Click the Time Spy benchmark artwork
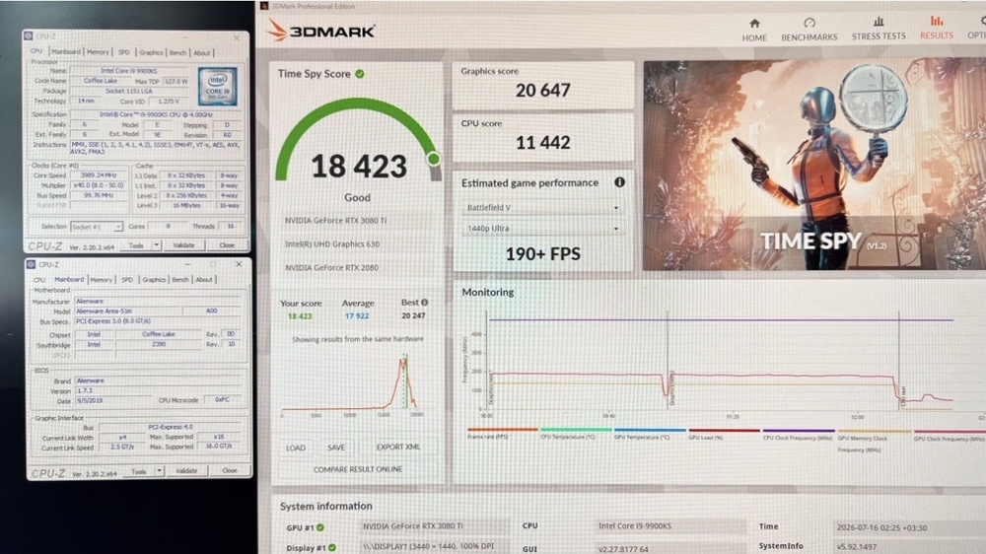The image size is (986, 554). (x=814, y=165)
